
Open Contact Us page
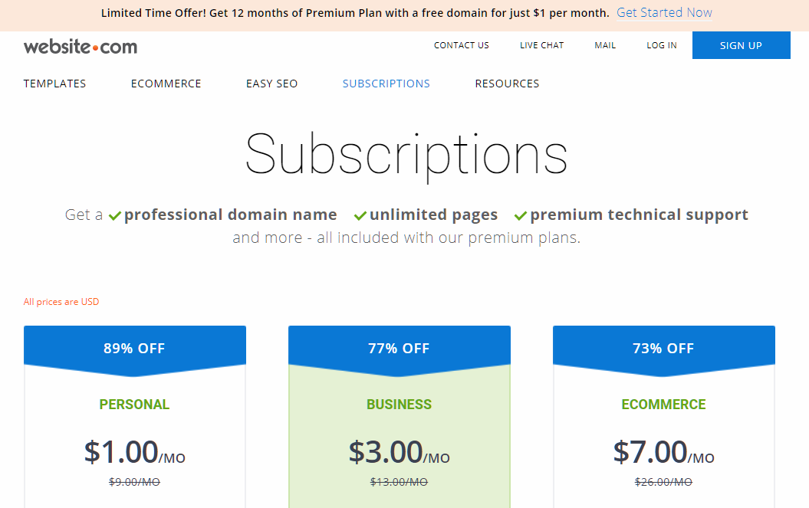462,45
